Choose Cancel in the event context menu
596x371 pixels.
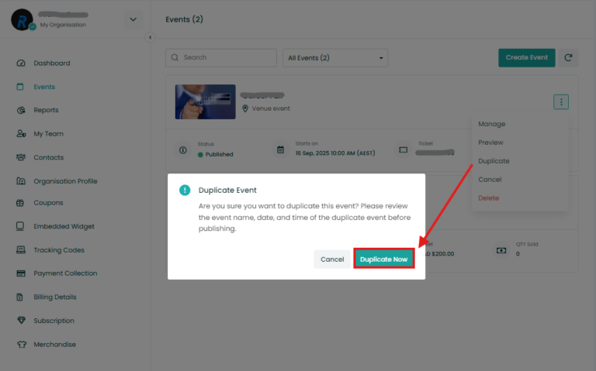(490, 180)
